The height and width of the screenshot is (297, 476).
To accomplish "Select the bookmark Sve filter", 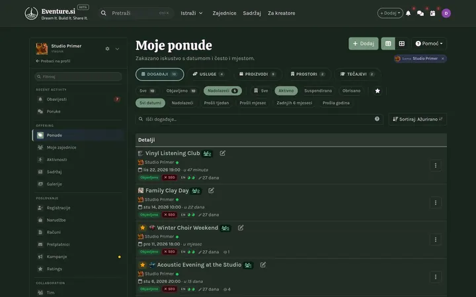I will click(260, 91).
